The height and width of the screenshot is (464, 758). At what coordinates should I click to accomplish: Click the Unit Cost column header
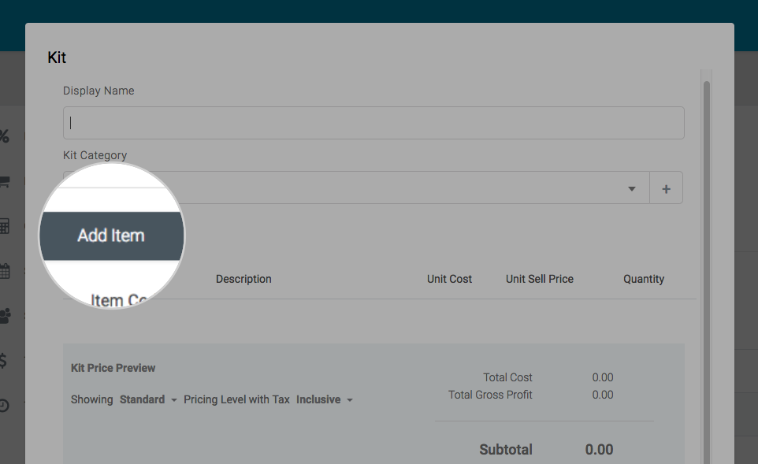pos(449,280)
